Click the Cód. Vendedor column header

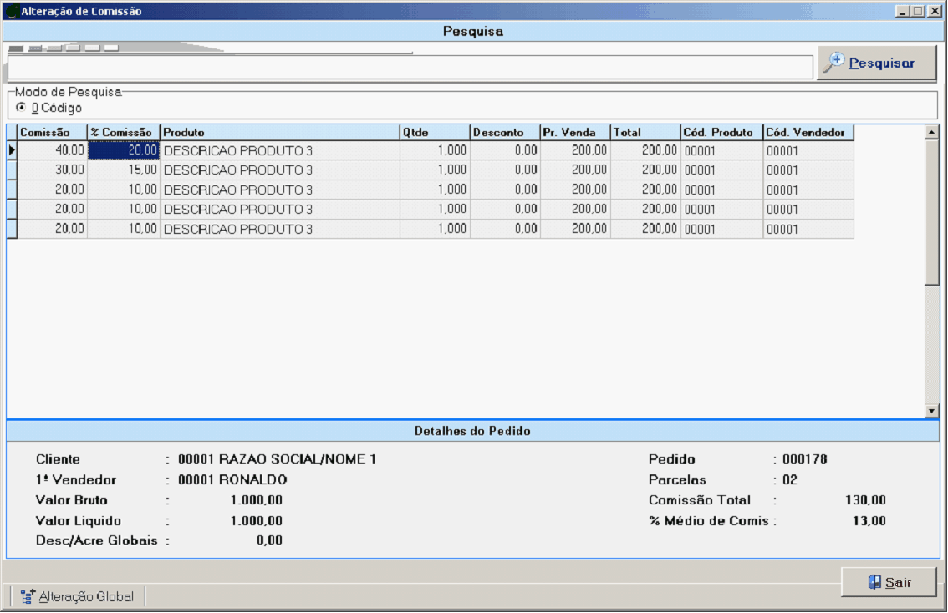click(x=808, y=133)
